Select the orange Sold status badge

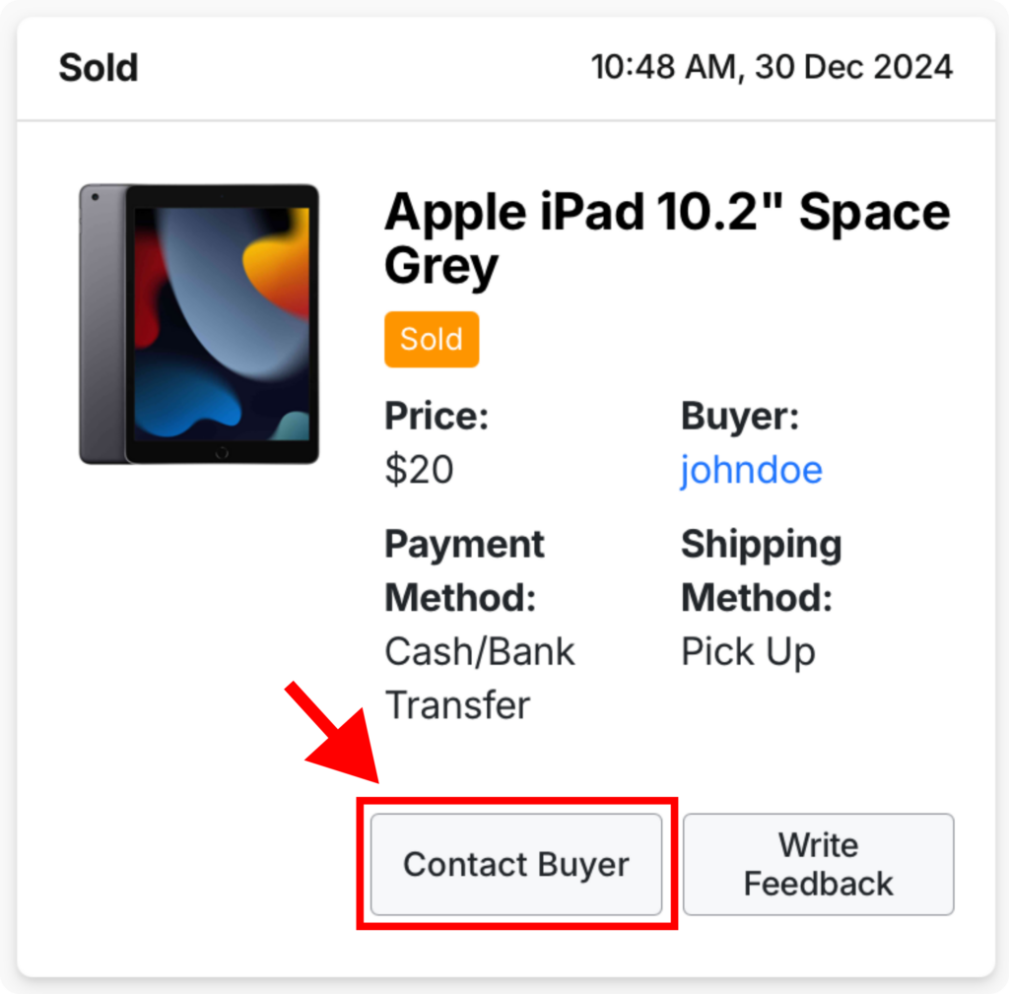click(432, 339)
